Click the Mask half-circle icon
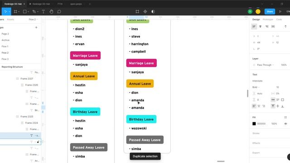The width and height of the screenshot is (290, 163). [153, 12]
